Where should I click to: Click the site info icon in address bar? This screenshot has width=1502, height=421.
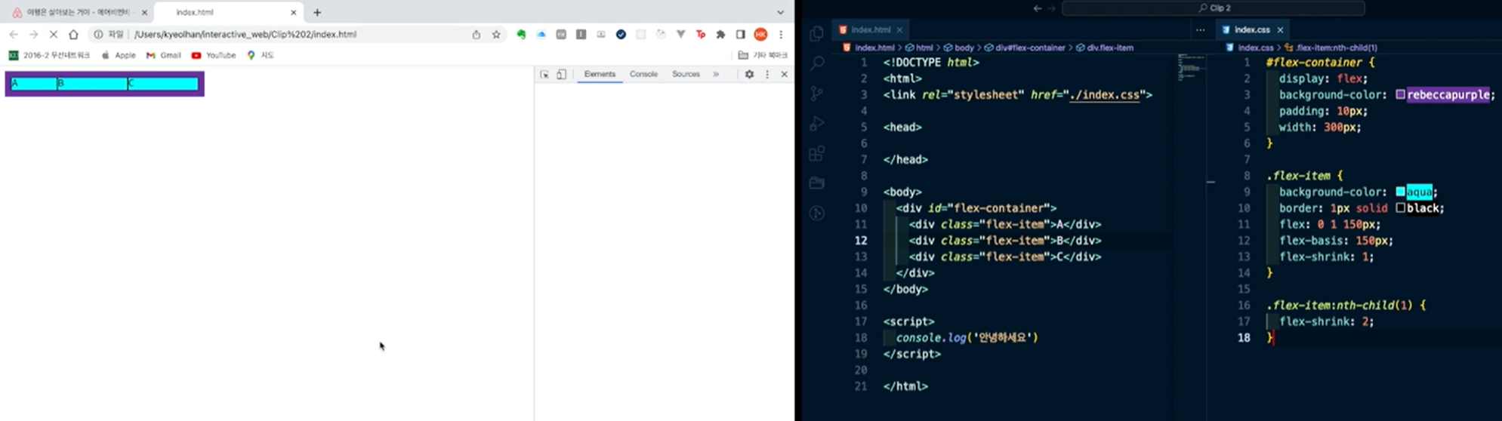(x=98, y=34)
